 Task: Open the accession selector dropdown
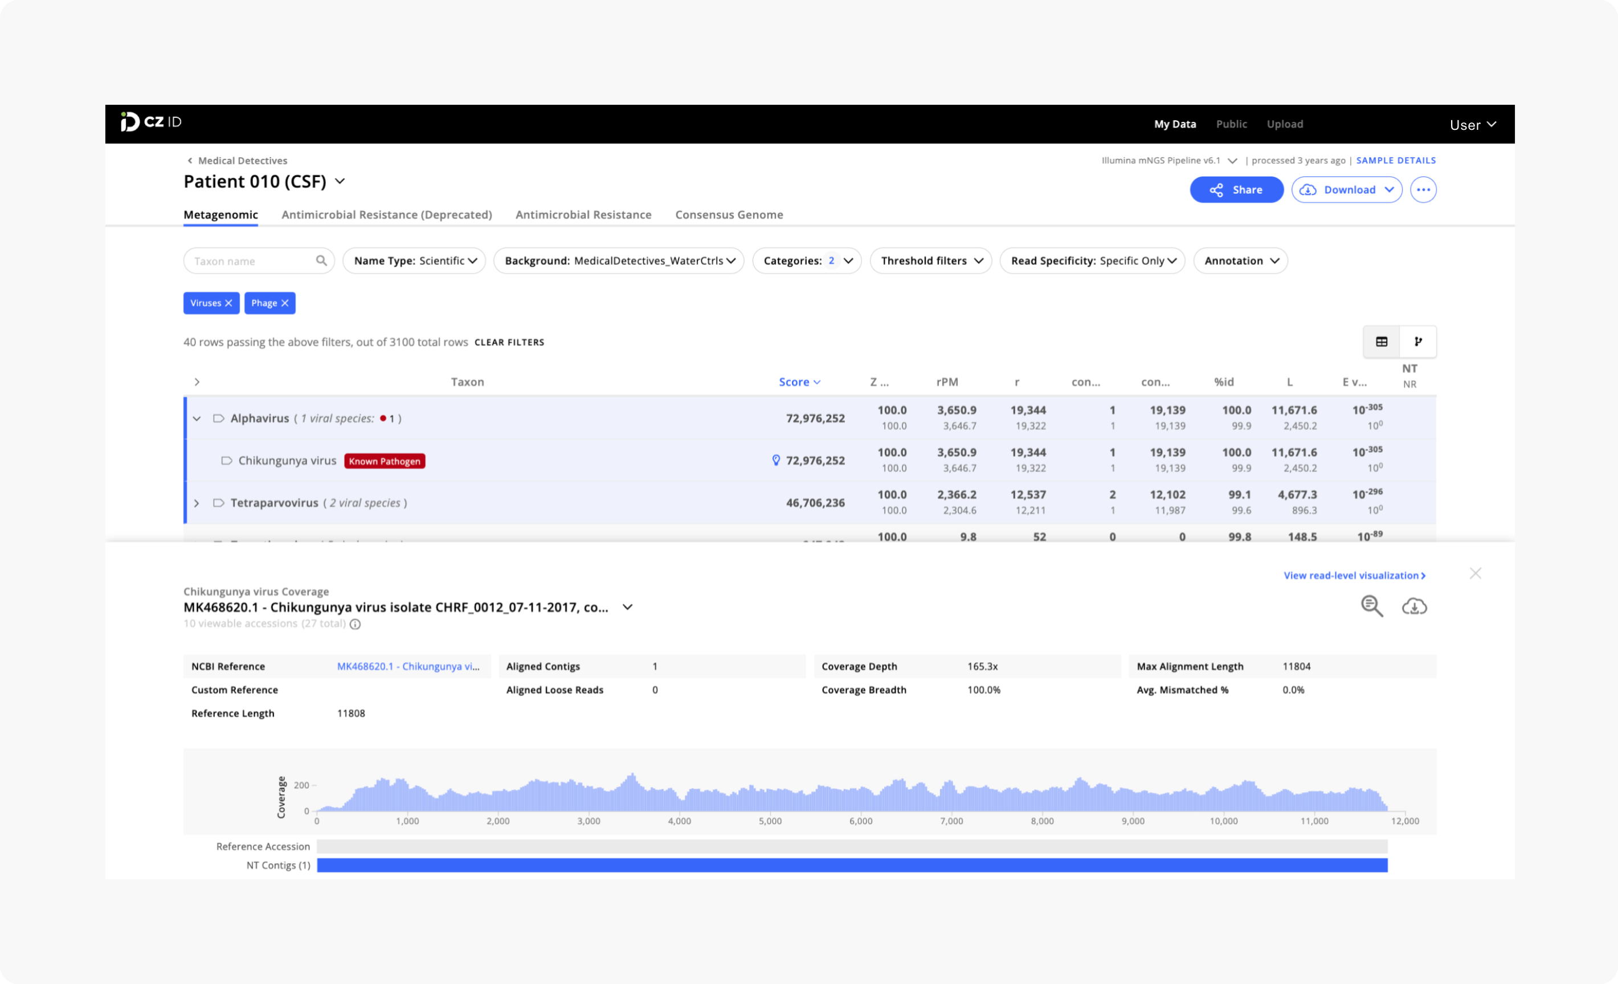pos(628,607)
